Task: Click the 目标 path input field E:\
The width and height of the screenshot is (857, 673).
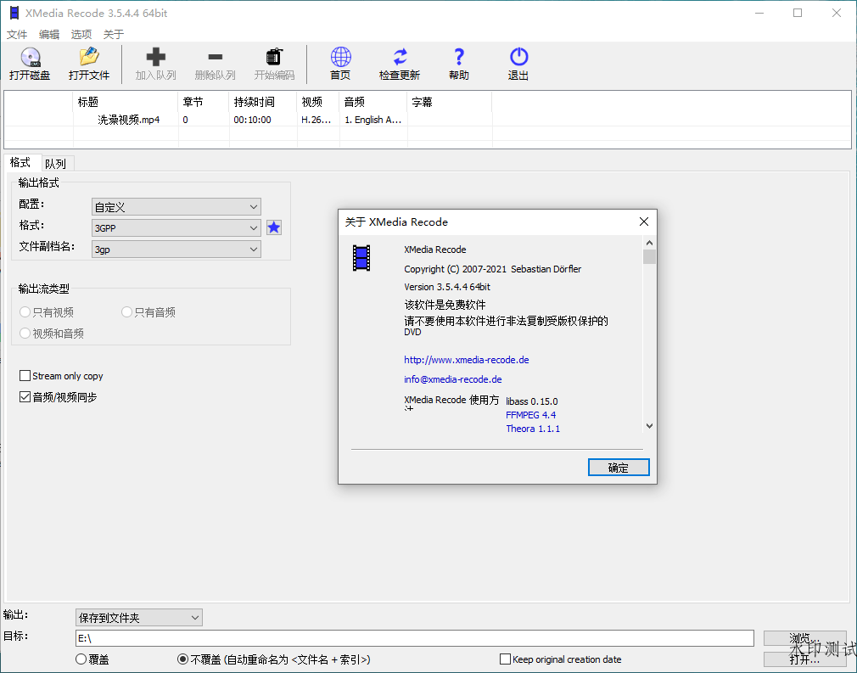Action: click(x=414, y=638)
